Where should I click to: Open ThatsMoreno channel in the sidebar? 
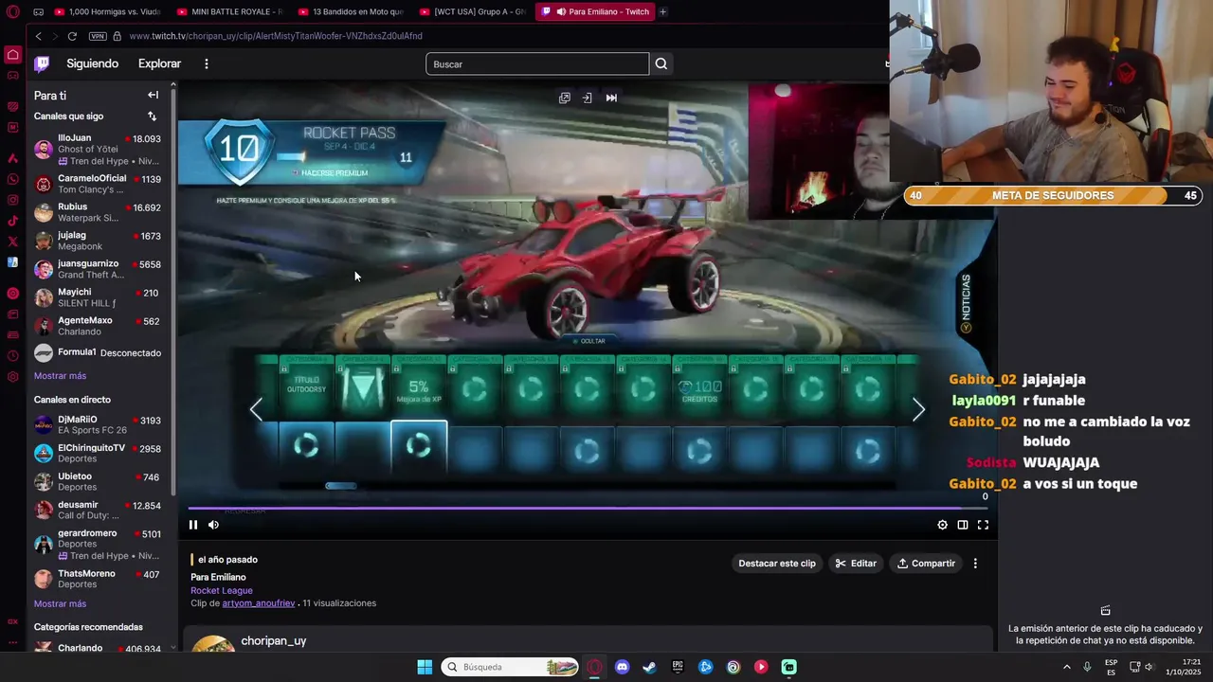[x=98, y=579]
